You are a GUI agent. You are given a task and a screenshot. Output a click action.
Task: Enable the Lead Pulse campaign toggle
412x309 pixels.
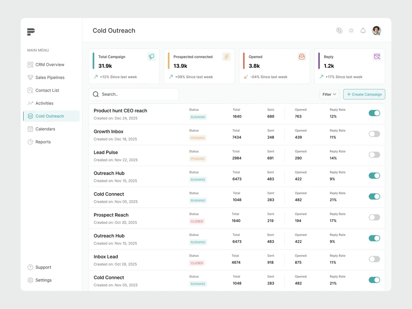(x=374, y=155)
